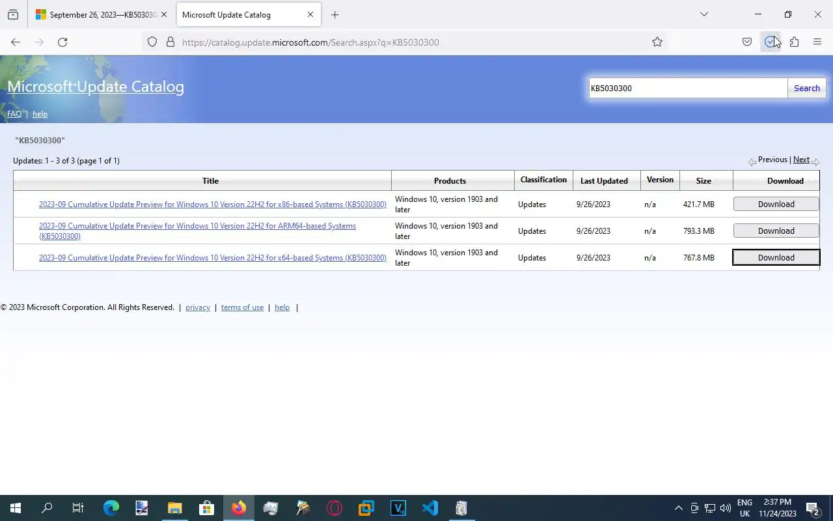Open File Explorer from taskbar

click(174, 508)
